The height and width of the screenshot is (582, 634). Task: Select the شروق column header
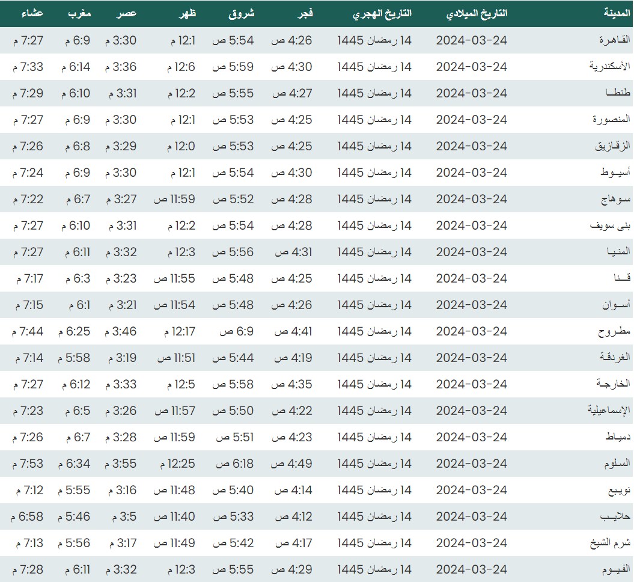pos(242,13)
